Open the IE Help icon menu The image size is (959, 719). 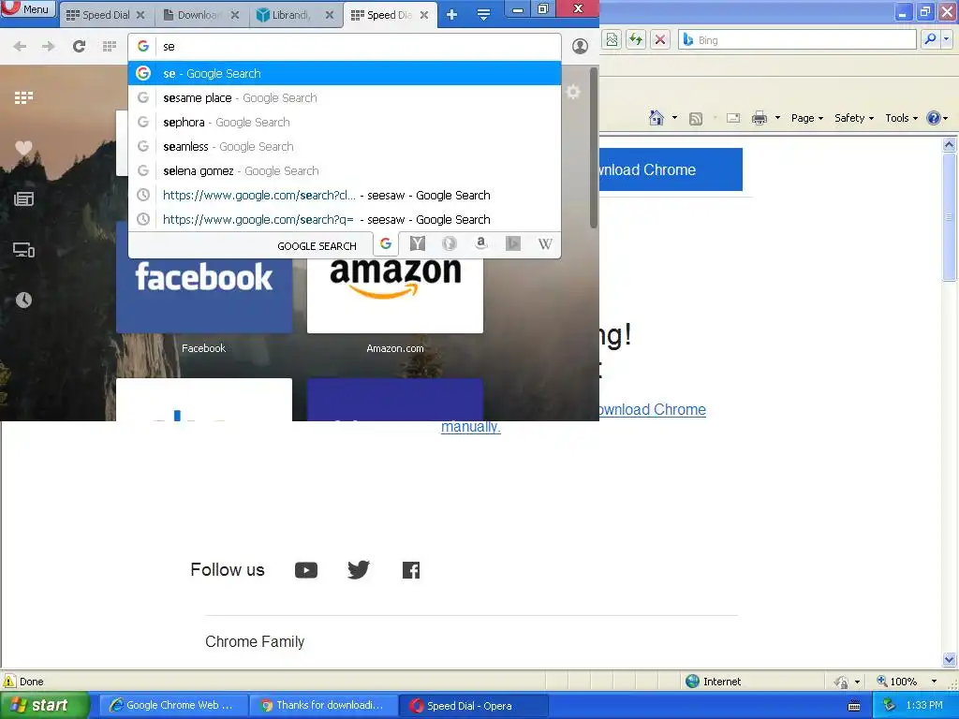point(937,118)
